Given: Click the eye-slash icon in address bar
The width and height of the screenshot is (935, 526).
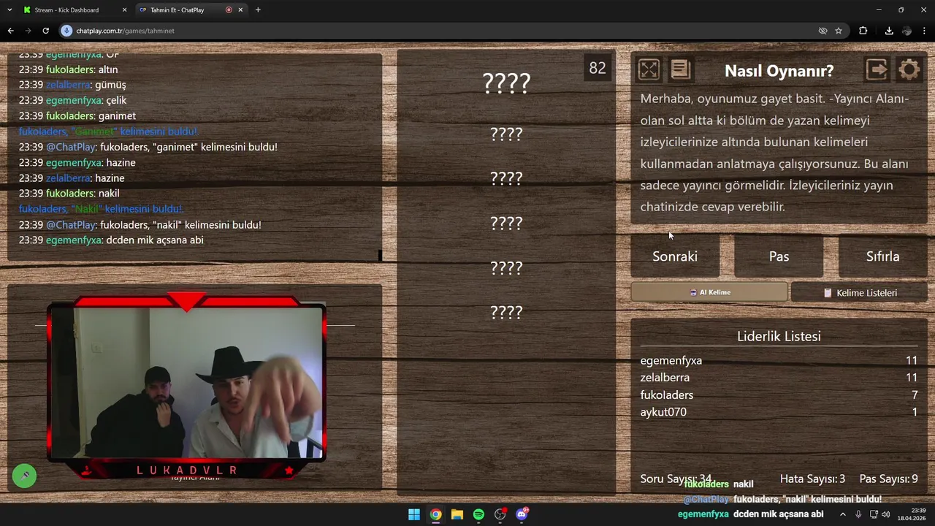Looking at the screenshot, I should (x=823, y=31).
